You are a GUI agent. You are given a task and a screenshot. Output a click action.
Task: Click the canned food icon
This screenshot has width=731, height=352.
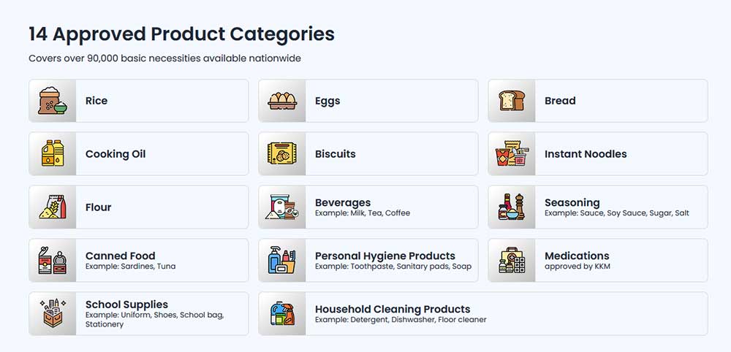(52, 260)
